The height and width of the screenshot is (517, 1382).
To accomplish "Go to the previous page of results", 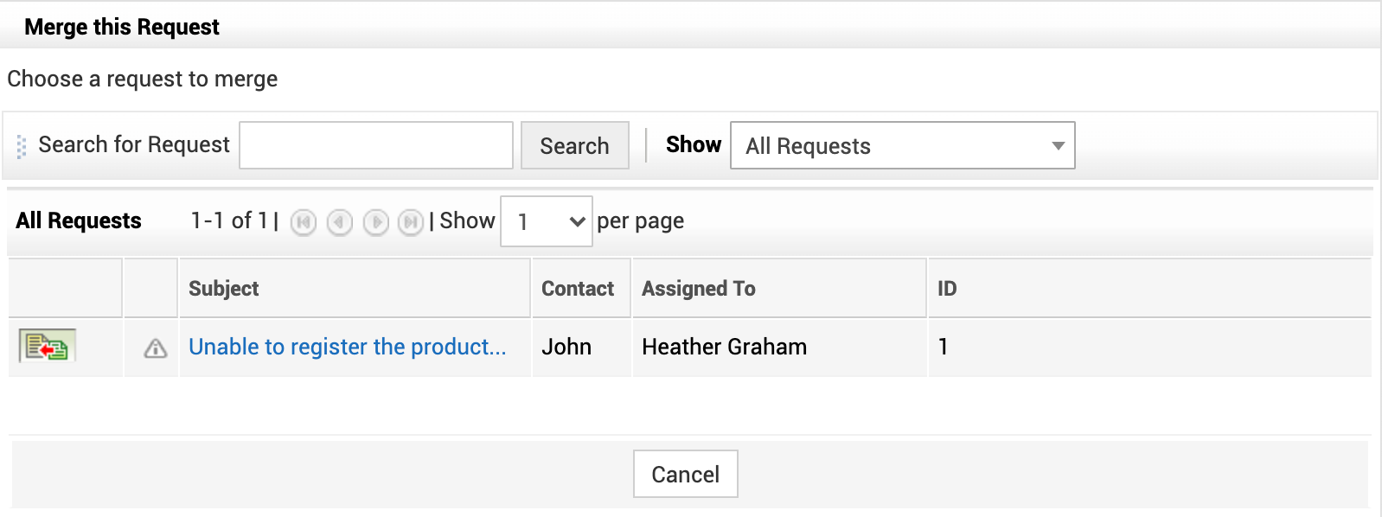I will [340, 222].
